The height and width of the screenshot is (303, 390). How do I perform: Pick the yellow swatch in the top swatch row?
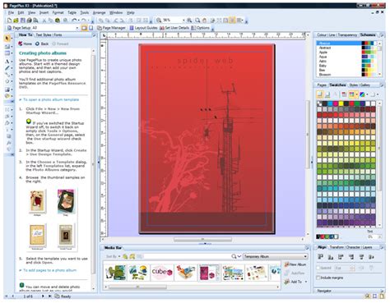(341, 103)
